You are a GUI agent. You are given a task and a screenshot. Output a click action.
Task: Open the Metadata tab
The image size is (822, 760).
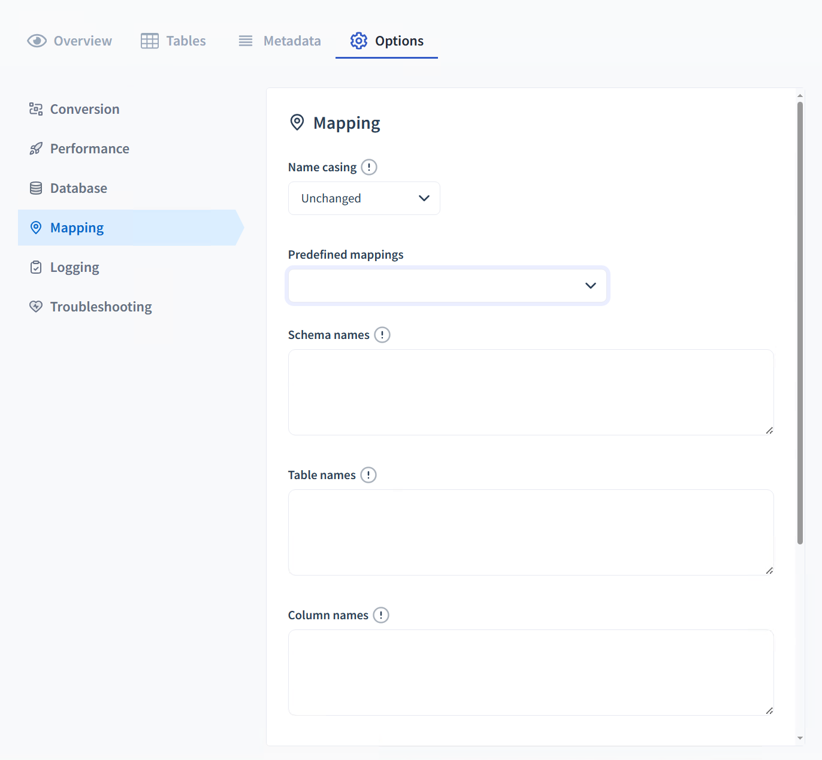pyautogui.click(x=280, y=41)
